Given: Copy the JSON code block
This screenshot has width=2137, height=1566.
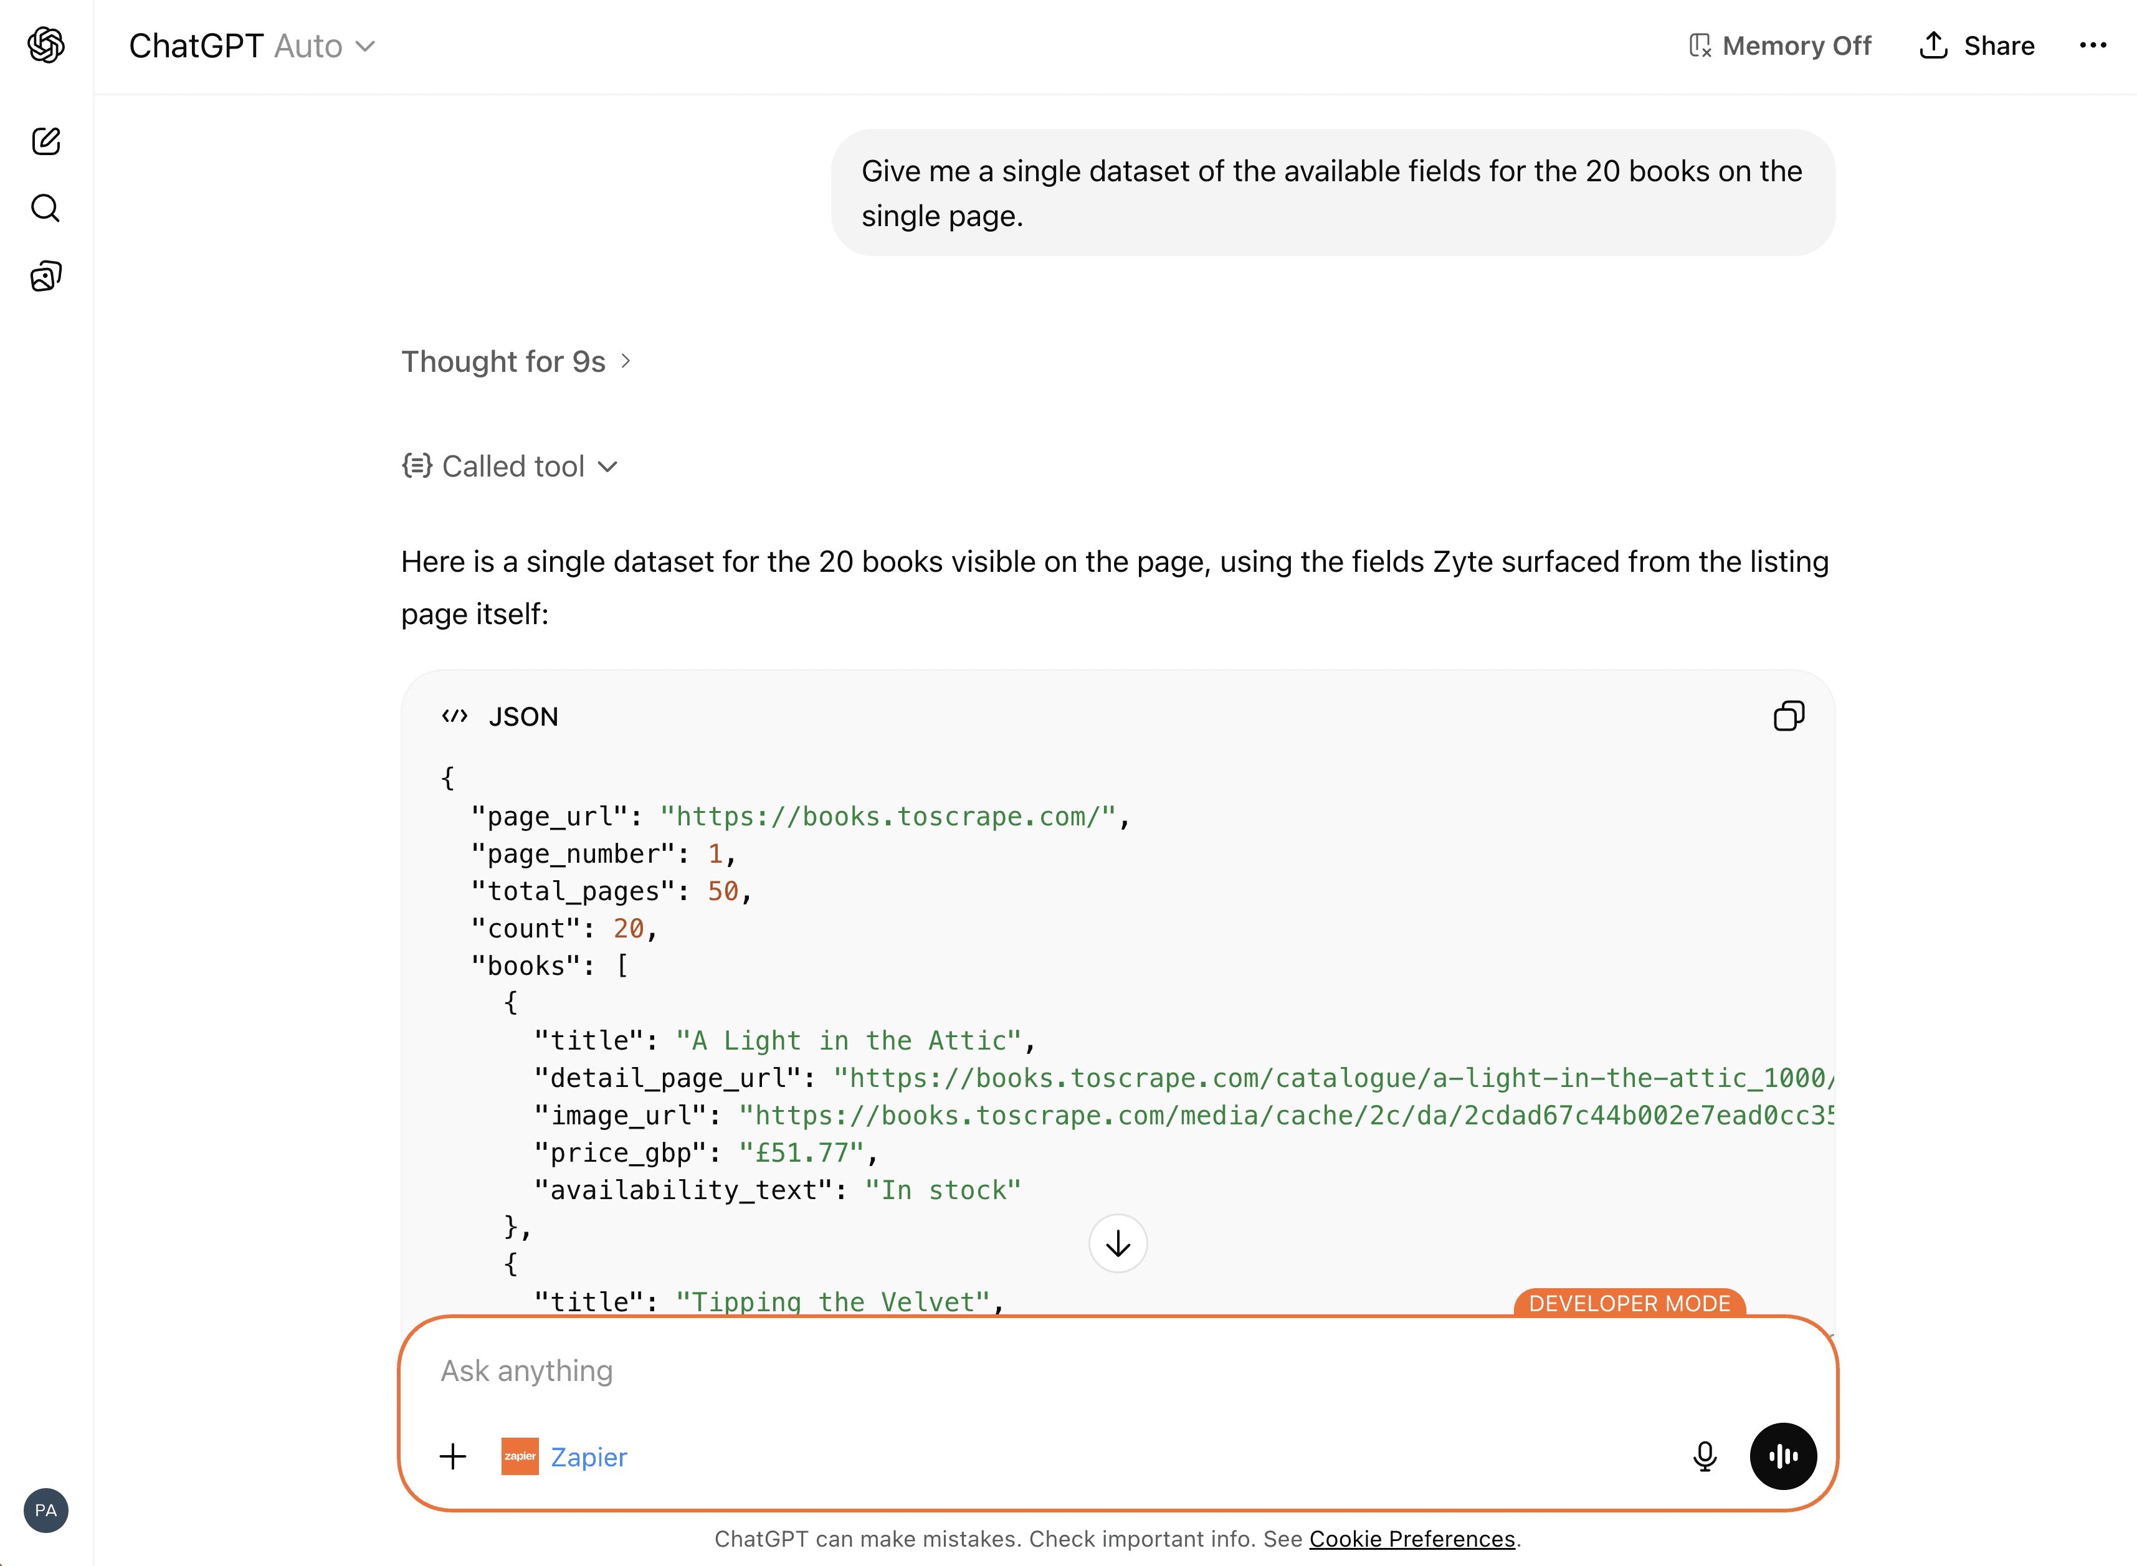Looking at the screenshot, I should 1788,716.
